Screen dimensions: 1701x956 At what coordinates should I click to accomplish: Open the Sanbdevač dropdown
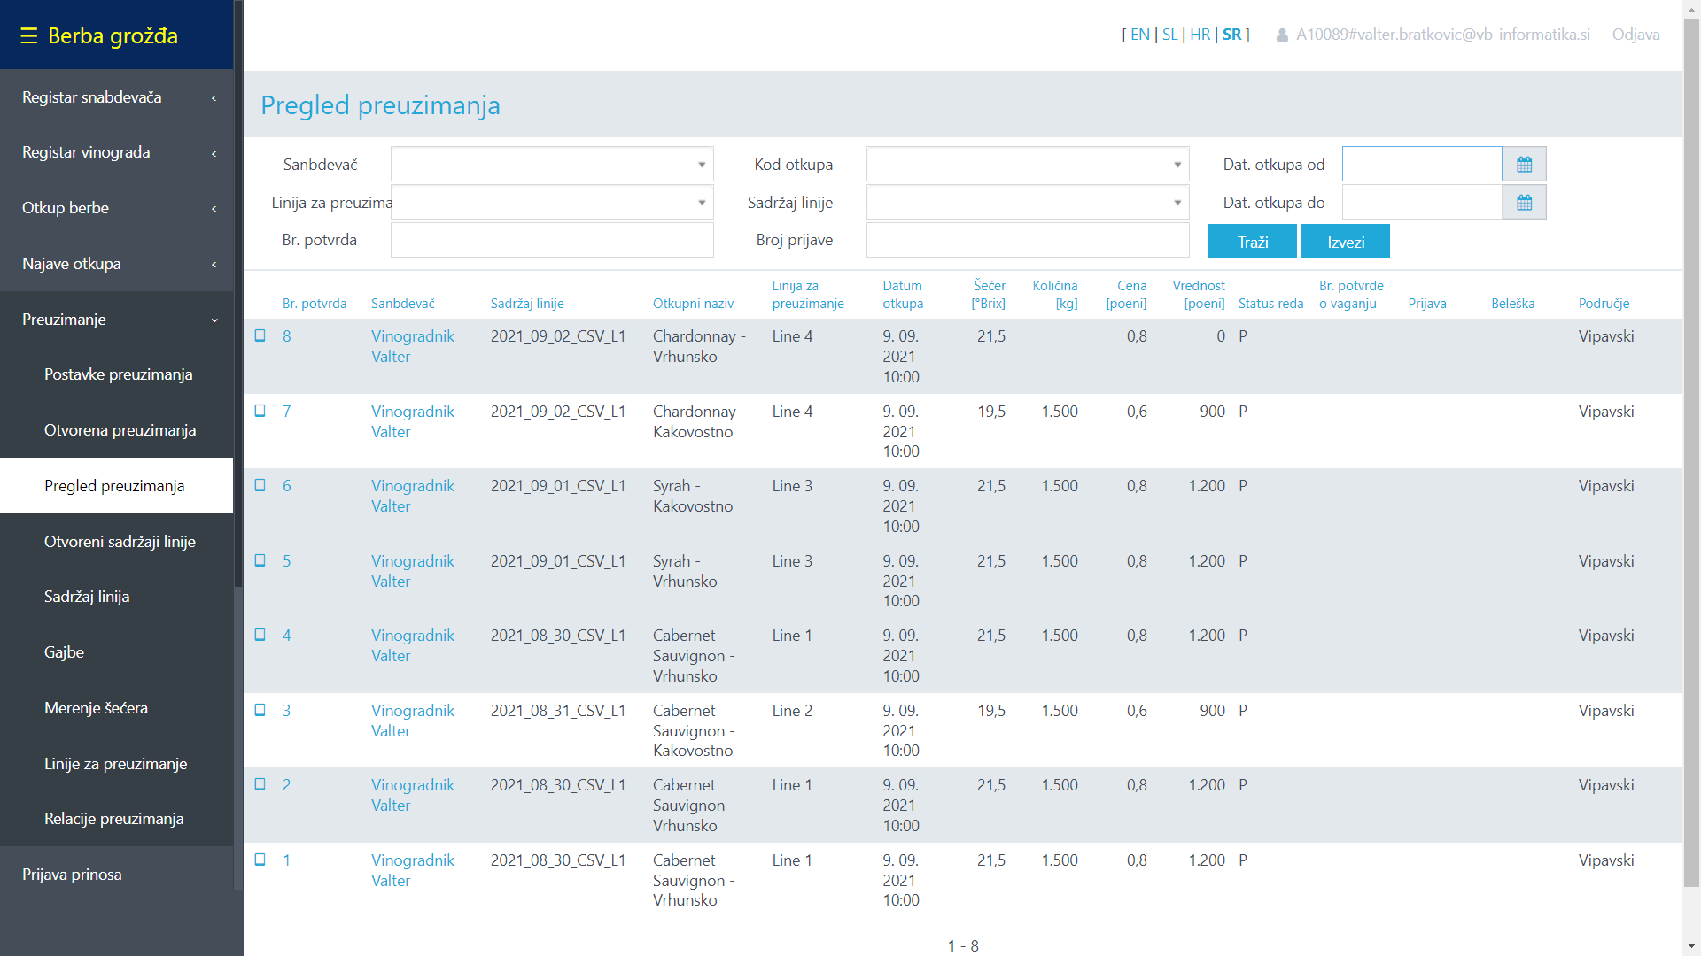[x=552, y=165]
